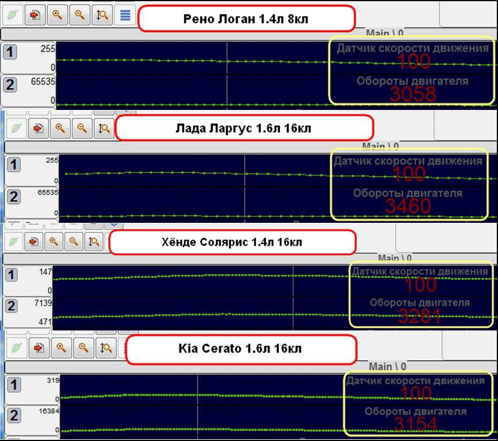Click the 'Main \ 0' label in Kia Cerato panel

[387, 366]
